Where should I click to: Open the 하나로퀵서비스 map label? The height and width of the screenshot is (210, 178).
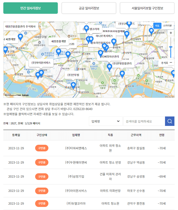point(104,36)
